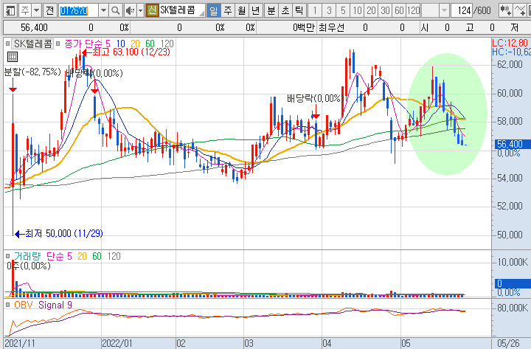Click the 최고 63,100 (12/23) high label
The height and width of the screenshot is (349, 531).
tap(131, 52)
